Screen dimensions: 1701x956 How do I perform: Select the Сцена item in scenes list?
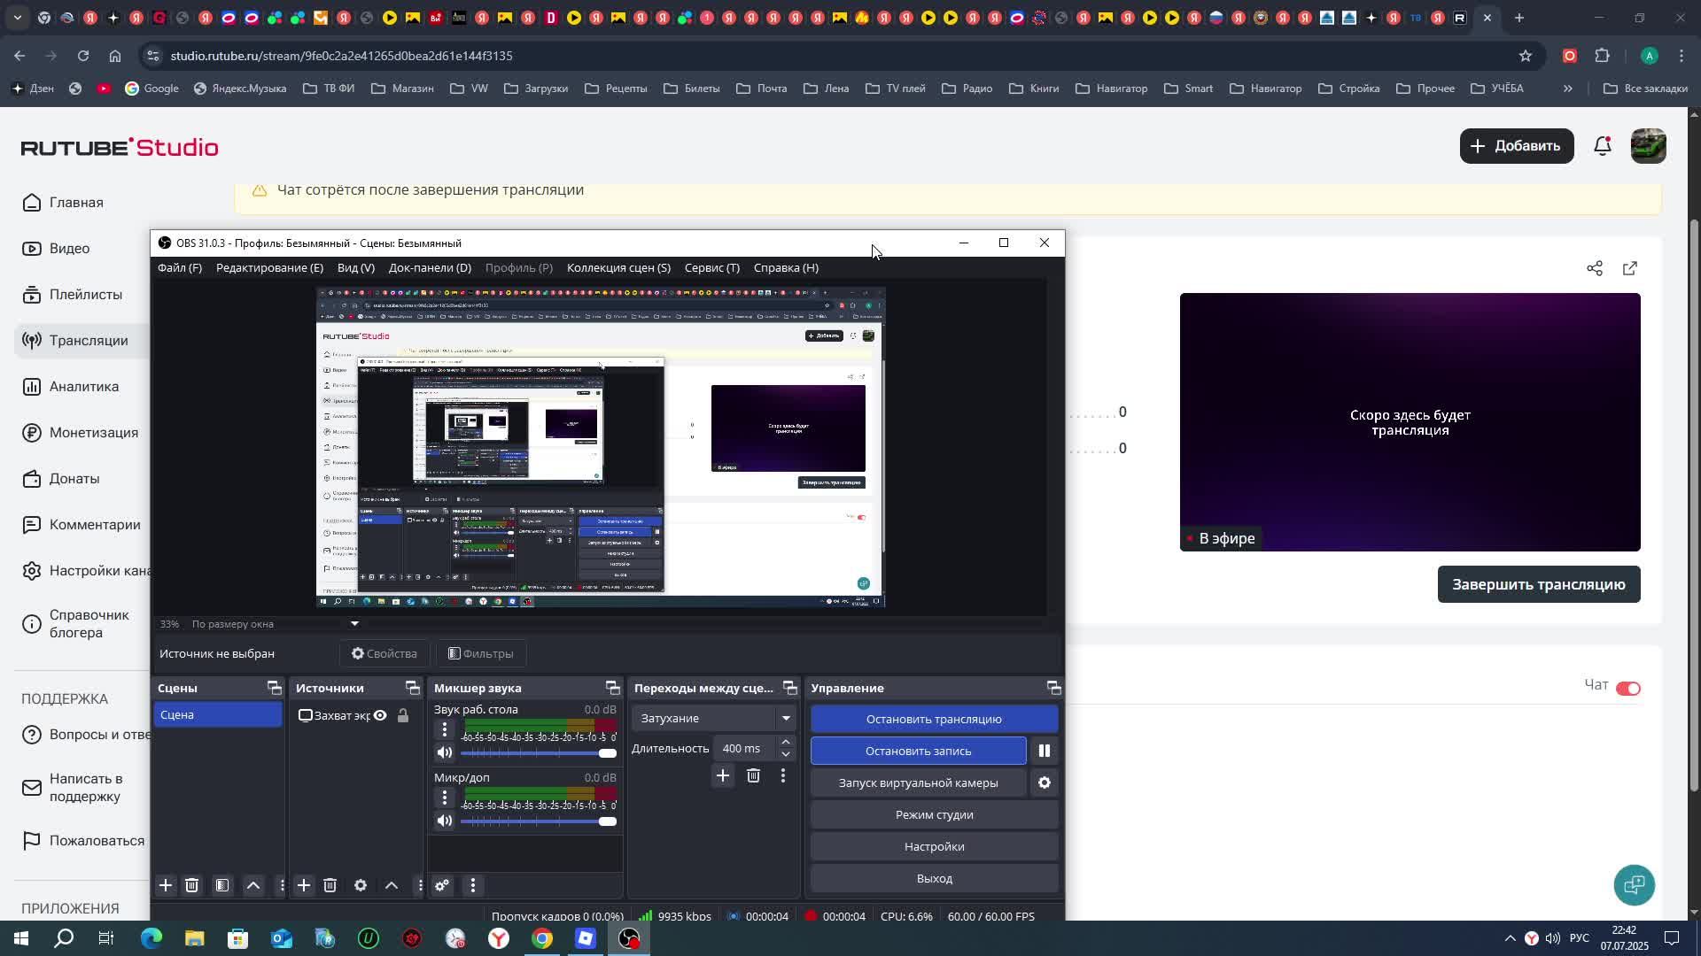(x=218, y=714)
